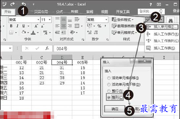This screenshot has height=119, width=180.
Task: Click the Redo icon in quick access toolbar
Action: (12, 4)
